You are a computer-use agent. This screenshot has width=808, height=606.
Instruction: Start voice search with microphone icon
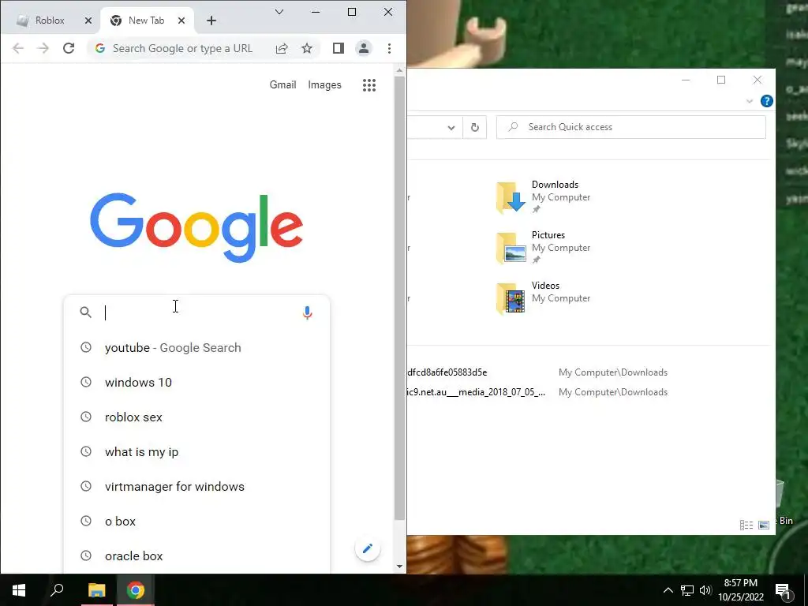(x=307, y=312)
